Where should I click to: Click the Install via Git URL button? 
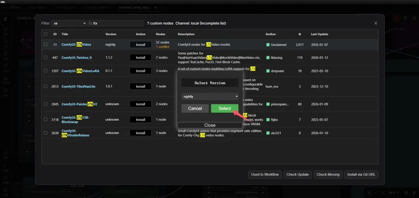[361, 174]
